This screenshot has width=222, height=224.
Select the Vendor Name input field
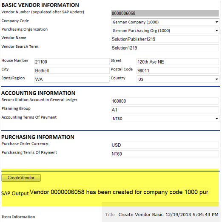165,39
